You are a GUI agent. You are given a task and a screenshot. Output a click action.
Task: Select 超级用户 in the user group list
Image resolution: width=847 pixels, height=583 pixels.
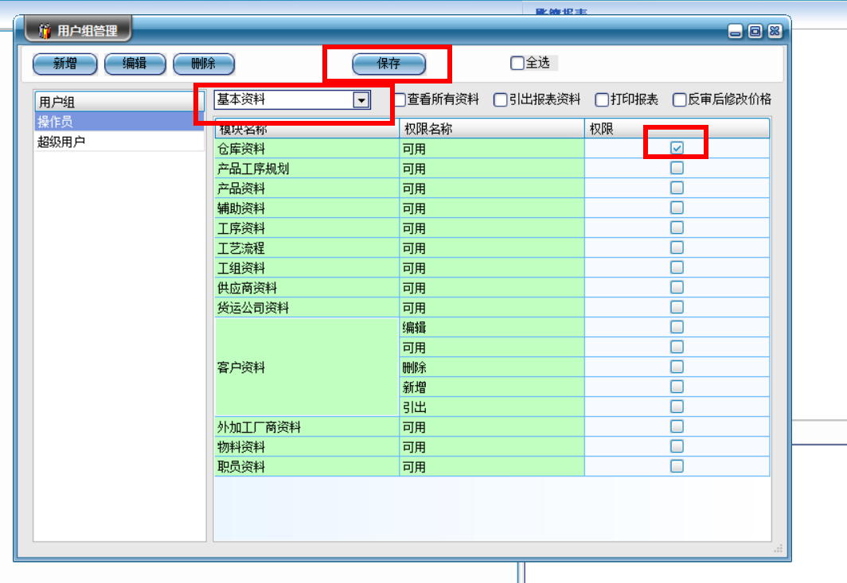click(119, 142)
